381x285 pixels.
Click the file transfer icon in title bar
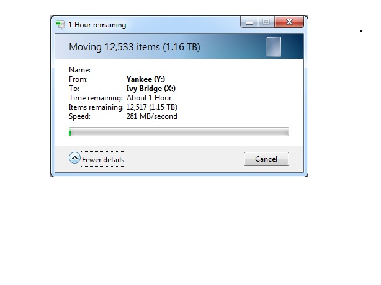tap(60, 25)
